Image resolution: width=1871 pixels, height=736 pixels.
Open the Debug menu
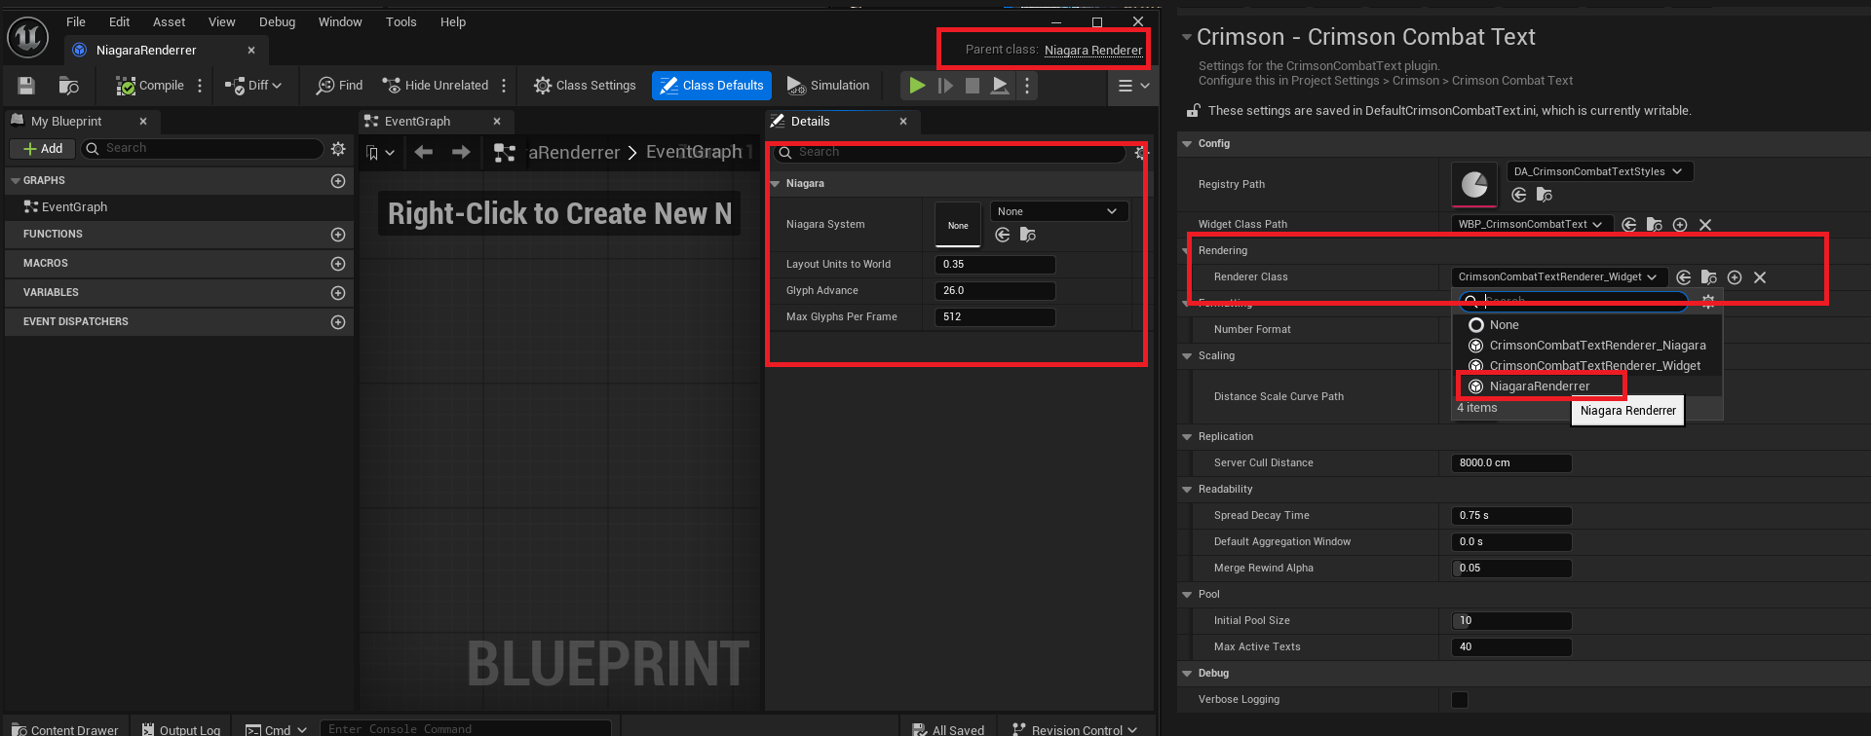pyautogui.click(x=278, y=21)
